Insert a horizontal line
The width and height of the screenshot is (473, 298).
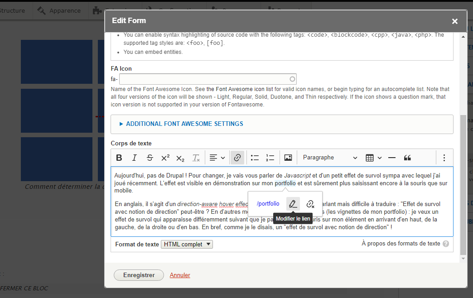(391, 157)
